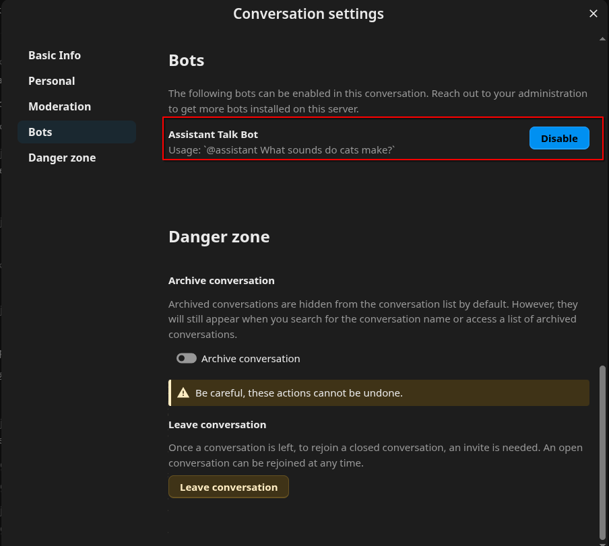The width and height of the screenshot is (609, 546).
Task: Select Moderation in the sidebar
Action: pyautogui.click(x=59, y=106)
